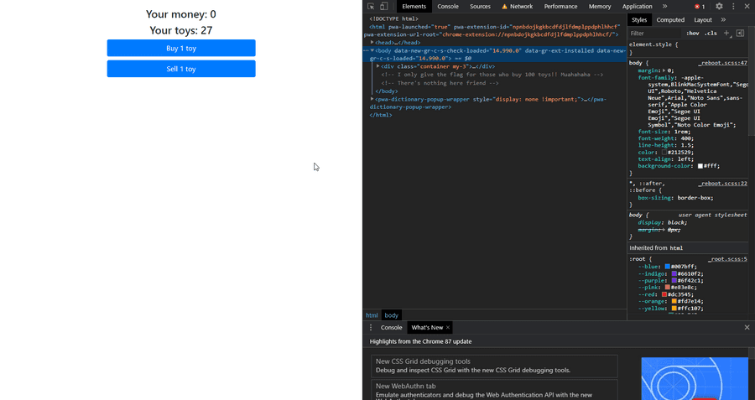Close the bottom drawer panel
Viewport: 755px width, 400px height.
click(747, 327)
